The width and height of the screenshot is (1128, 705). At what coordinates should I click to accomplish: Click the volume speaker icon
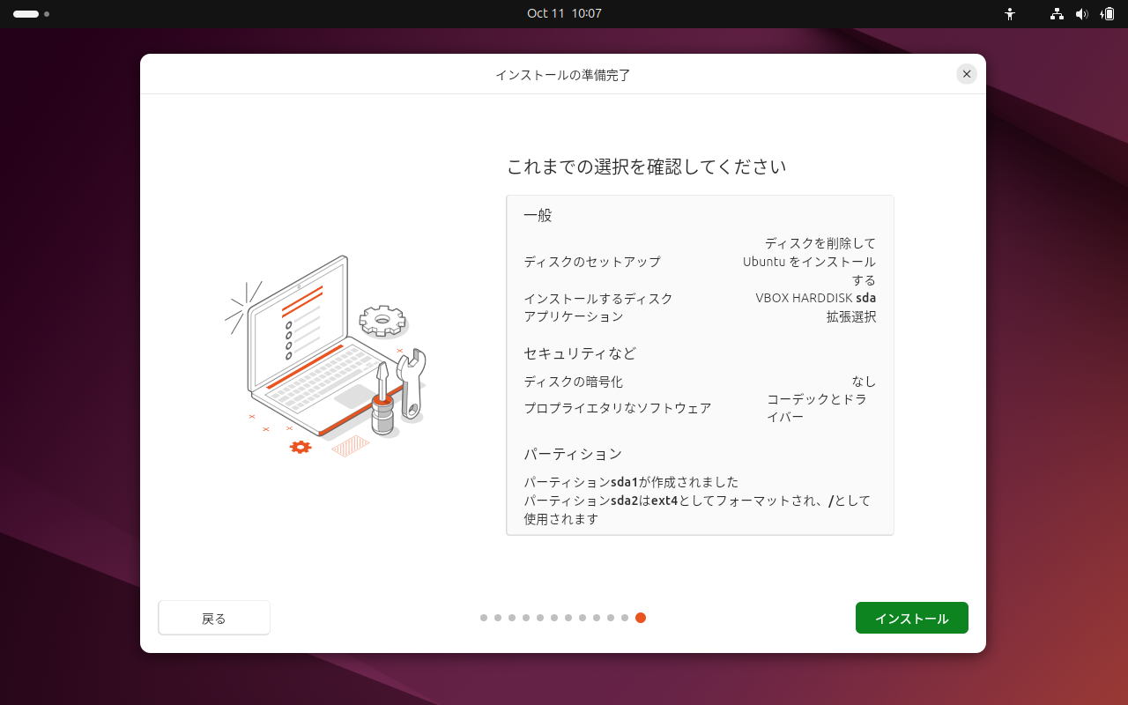pos(1082,14)
